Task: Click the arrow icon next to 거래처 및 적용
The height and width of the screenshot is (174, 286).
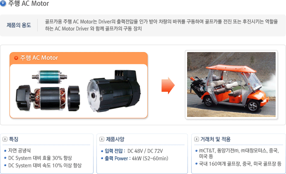Action: [197, 139]
